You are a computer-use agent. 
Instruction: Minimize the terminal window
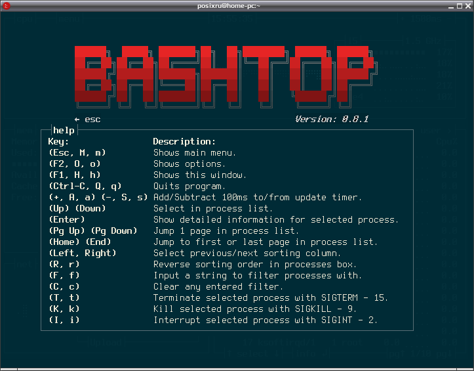click(x=451, y=6)
